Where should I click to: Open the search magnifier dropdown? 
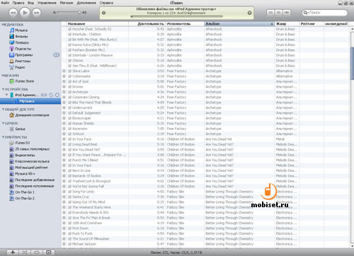coord(306,13)
